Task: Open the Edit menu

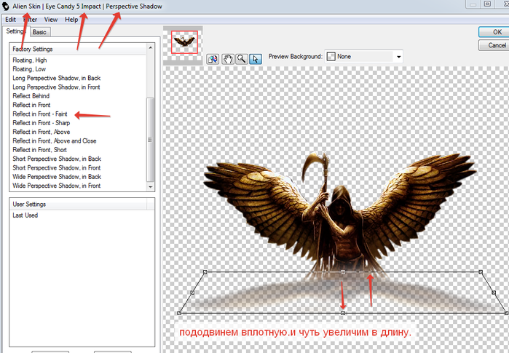Action: 10,20
